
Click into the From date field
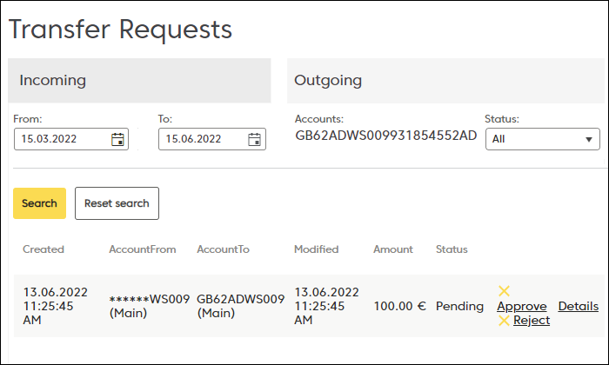(61, 139)
